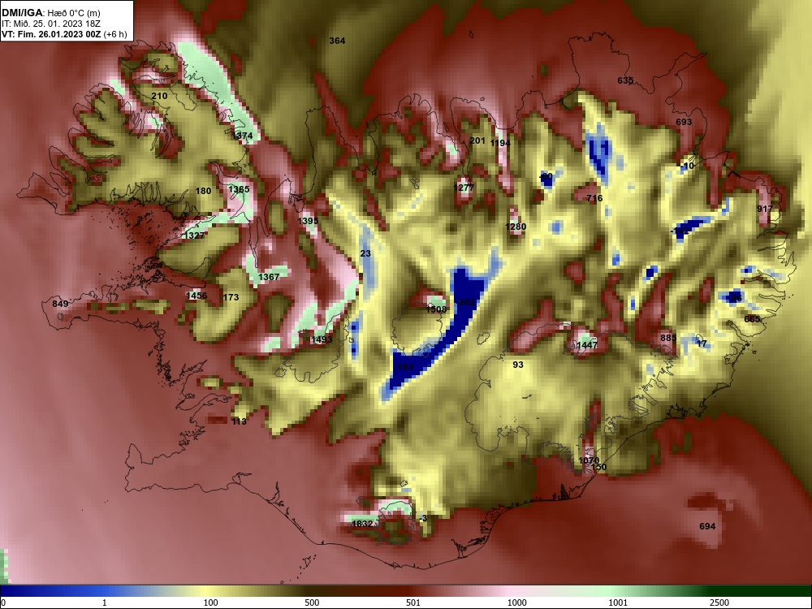Click the map value 693
The image size is (812, 609).
684,123
